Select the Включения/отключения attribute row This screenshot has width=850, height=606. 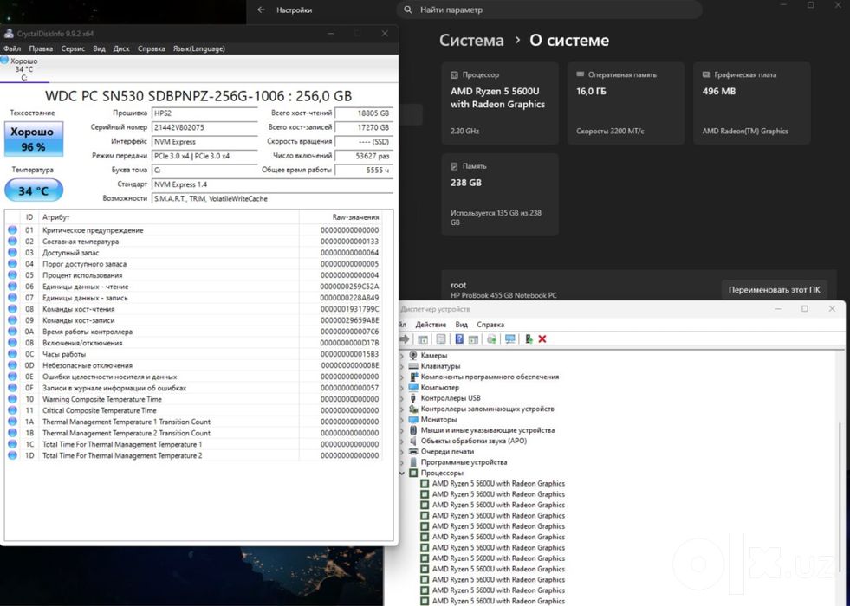(195, 343)
